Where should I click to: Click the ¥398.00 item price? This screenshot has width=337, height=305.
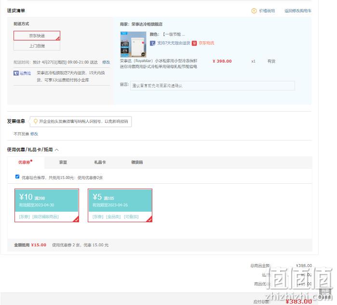pyautogui.click(x=222, y=61)
